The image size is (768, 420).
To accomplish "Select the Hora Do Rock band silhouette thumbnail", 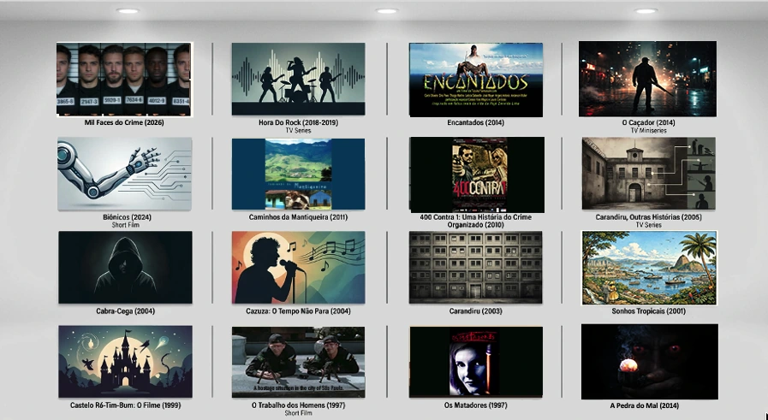I will [298, 80].
